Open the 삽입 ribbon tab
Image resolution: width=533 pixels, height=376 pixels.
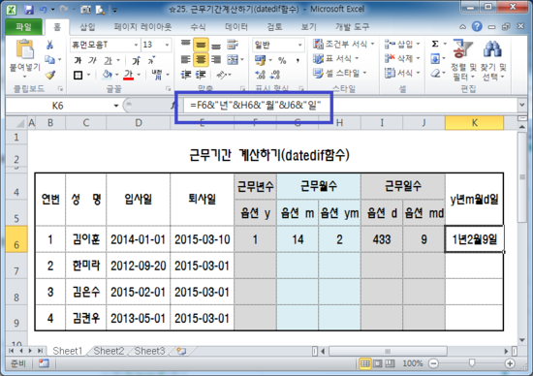87,26
